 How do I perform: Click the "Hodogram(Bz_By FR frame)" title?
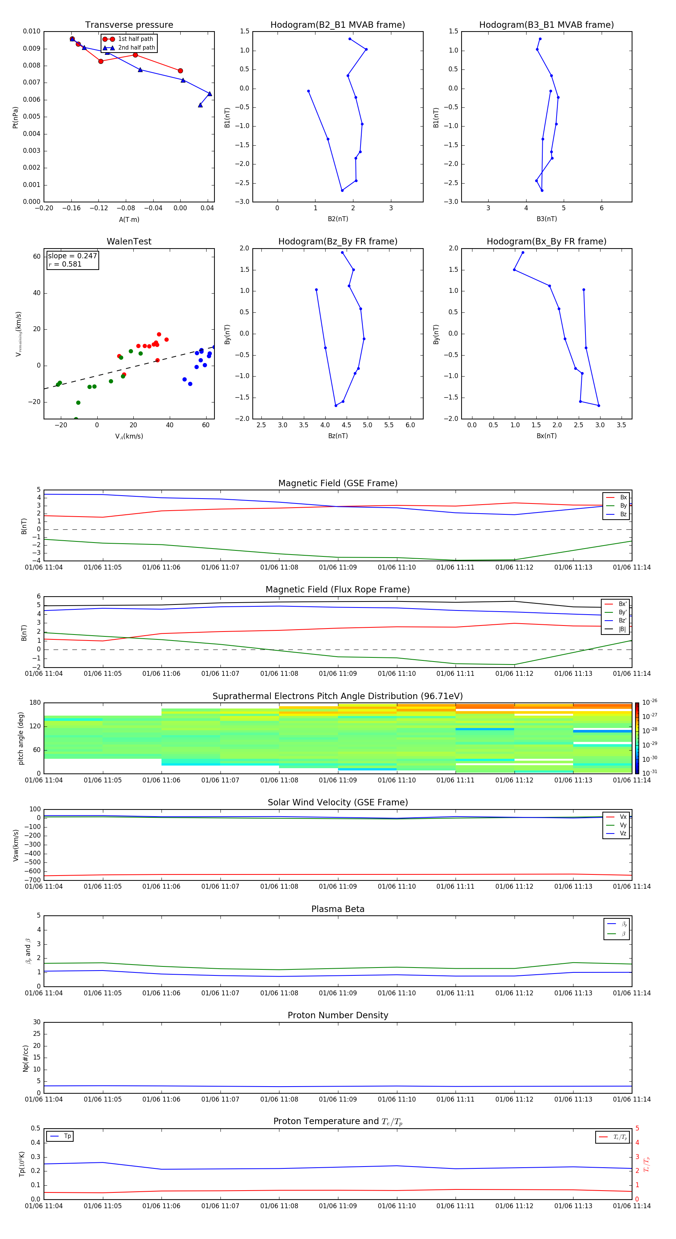(x=338, y=241)
